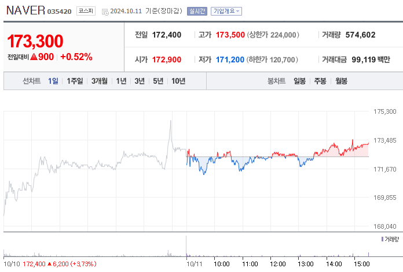Screen dimensions: 403x272
Task: Select the 1일 line chart tab
Action: (x=53, y=81)
